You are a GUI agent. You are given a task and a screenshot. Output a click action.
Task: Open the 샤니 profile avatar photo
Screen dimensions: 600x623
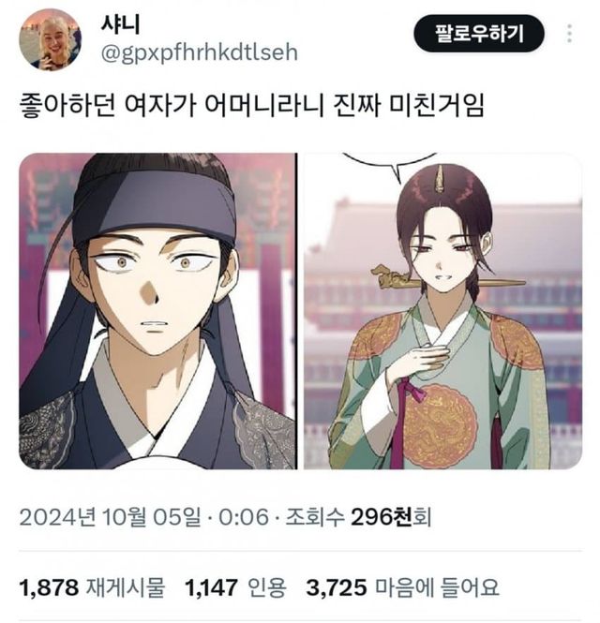coord(50,39)
